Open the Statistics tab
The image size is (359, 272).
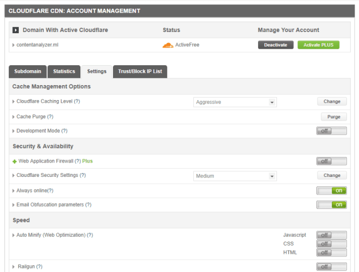point(64,71)
